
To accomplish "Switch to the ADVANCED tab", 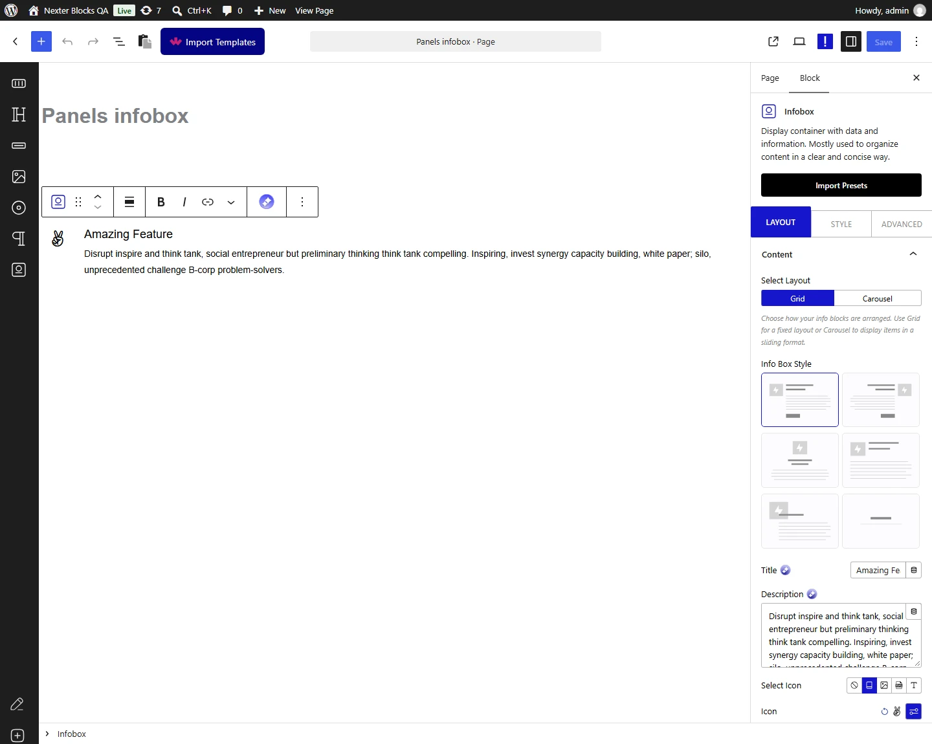I will [x=902, y=224].
